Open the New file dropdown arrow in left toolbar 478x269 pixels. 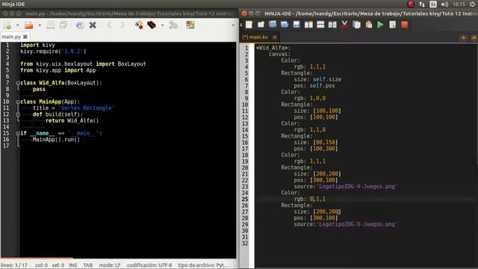[x=17, y=25]
